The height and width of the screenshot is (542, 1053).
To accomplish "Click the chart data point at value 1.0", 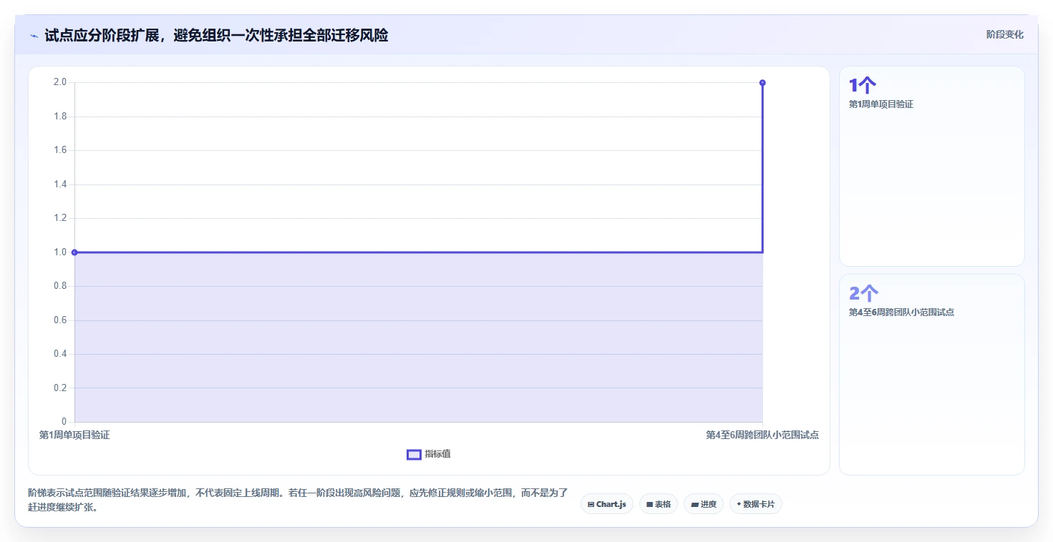I will [x=74, y=252].
